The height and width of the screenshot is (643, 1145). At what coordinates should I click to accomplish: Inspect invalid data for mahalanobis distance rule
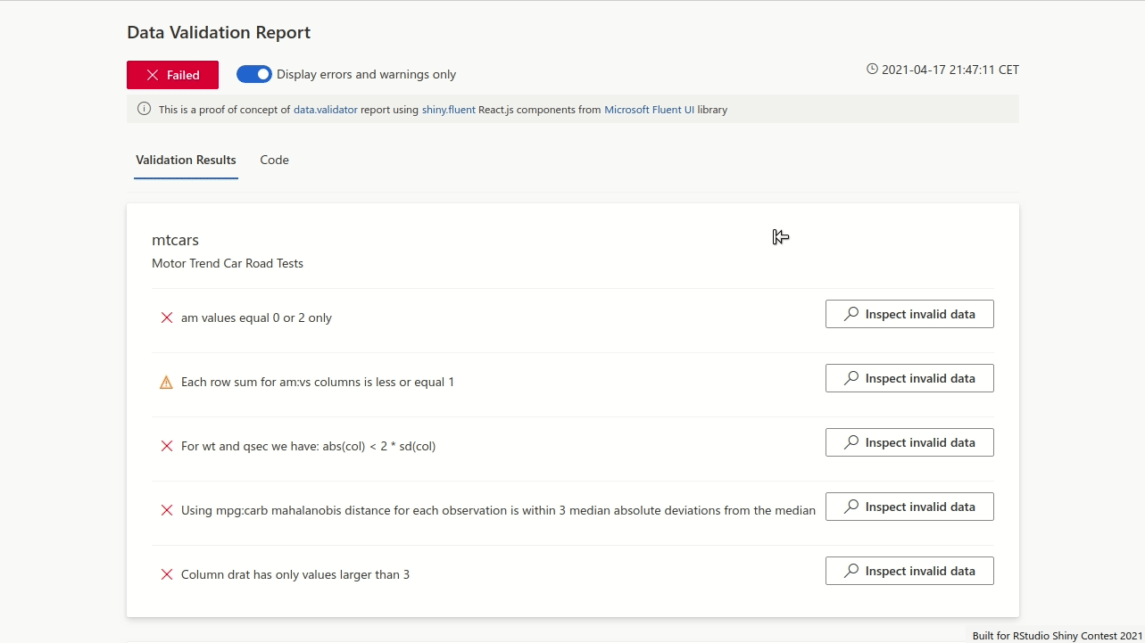pos(909,507)
